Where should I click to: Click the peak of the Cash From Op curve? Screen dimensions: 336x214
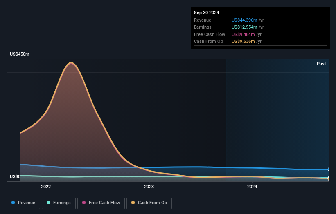coord(71,62)
